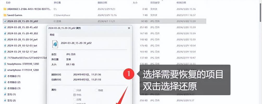The image size is (262, 104).
Task: Select the file name 2024-03-29_10-52-03_ket
Action: click(x=22, y=45)
